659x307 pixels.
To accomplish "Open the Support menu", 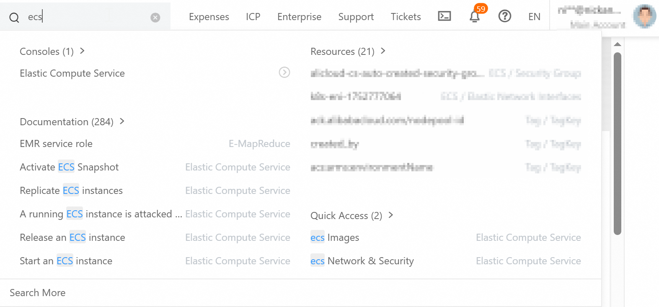I will [356, 17].
